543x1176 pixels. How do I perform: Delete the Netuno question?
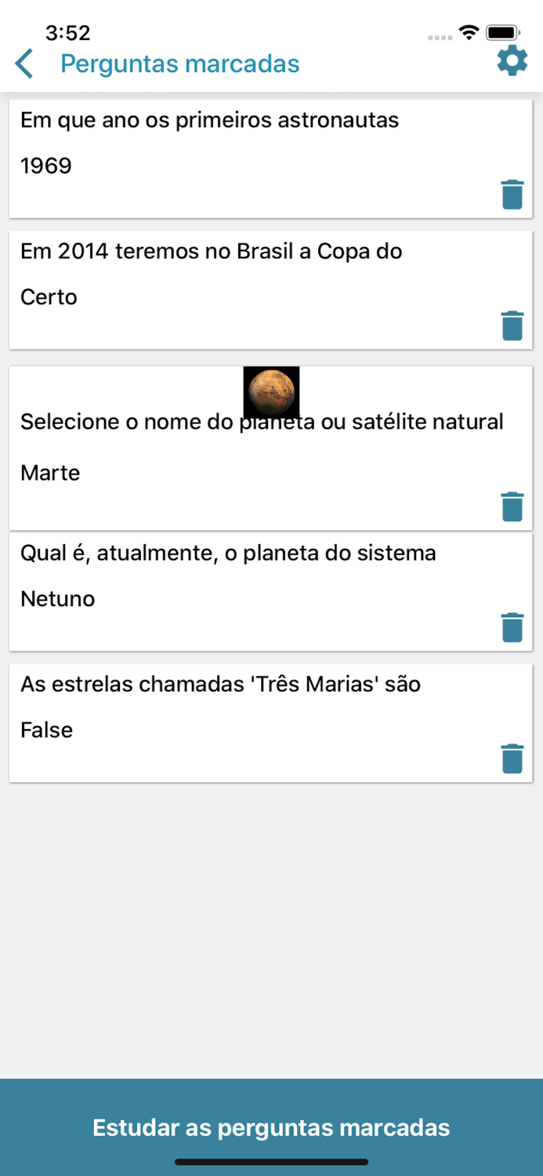click(x=512, y=626)
